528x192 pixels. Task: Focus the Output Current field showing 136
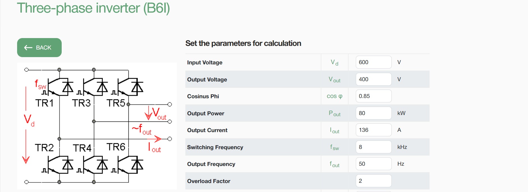coord(373,130)
